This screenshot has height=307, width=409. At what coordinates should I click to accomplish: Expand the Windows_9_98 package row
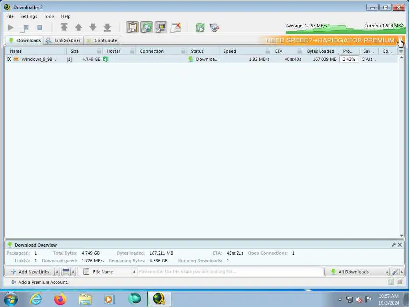(x=10, y=59)
